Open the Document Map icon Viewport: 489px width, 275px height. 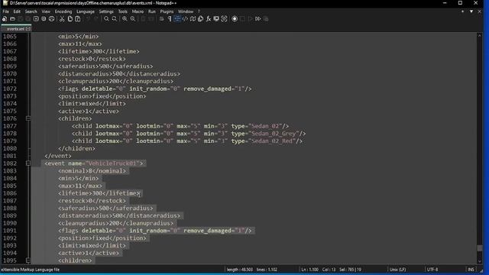tap(193, 19)
